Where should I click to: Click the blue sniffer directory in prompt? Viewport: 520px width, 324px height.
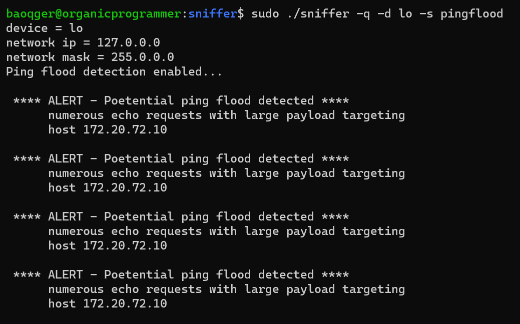tap(213, 13)
